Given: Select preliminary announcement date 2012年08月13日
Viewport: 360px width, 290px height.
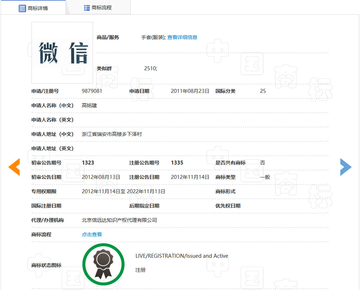Looking at the screenshot, I should click(x=101, y=177).
